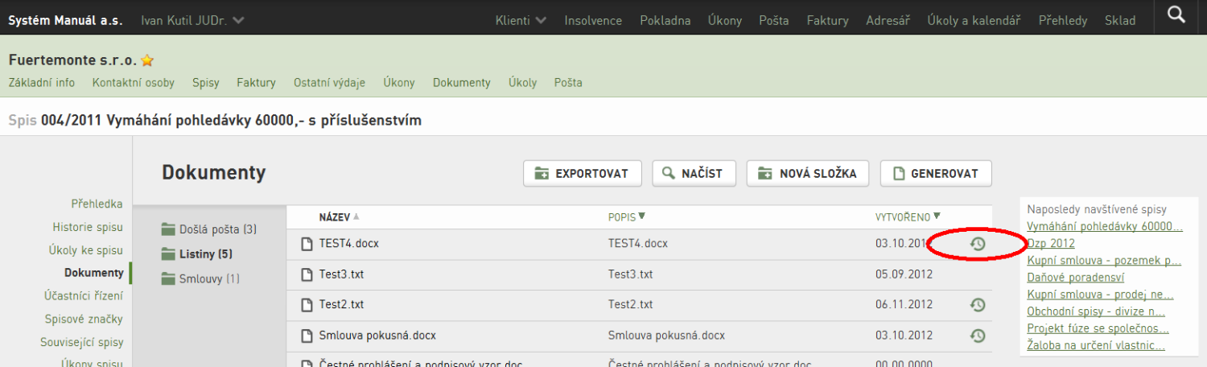Sort documents by Název column
Viewport: 1207px width, 367px height.
(340, 217)
